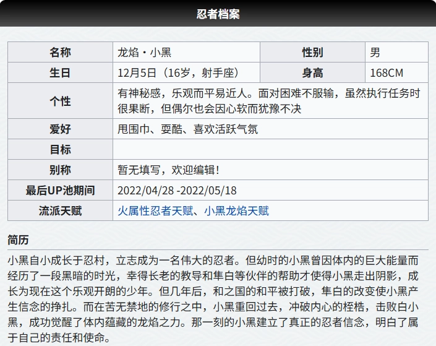The image size is (436, 346).
Task: Click the 爱好 label cell
Action: click(61, 129)
